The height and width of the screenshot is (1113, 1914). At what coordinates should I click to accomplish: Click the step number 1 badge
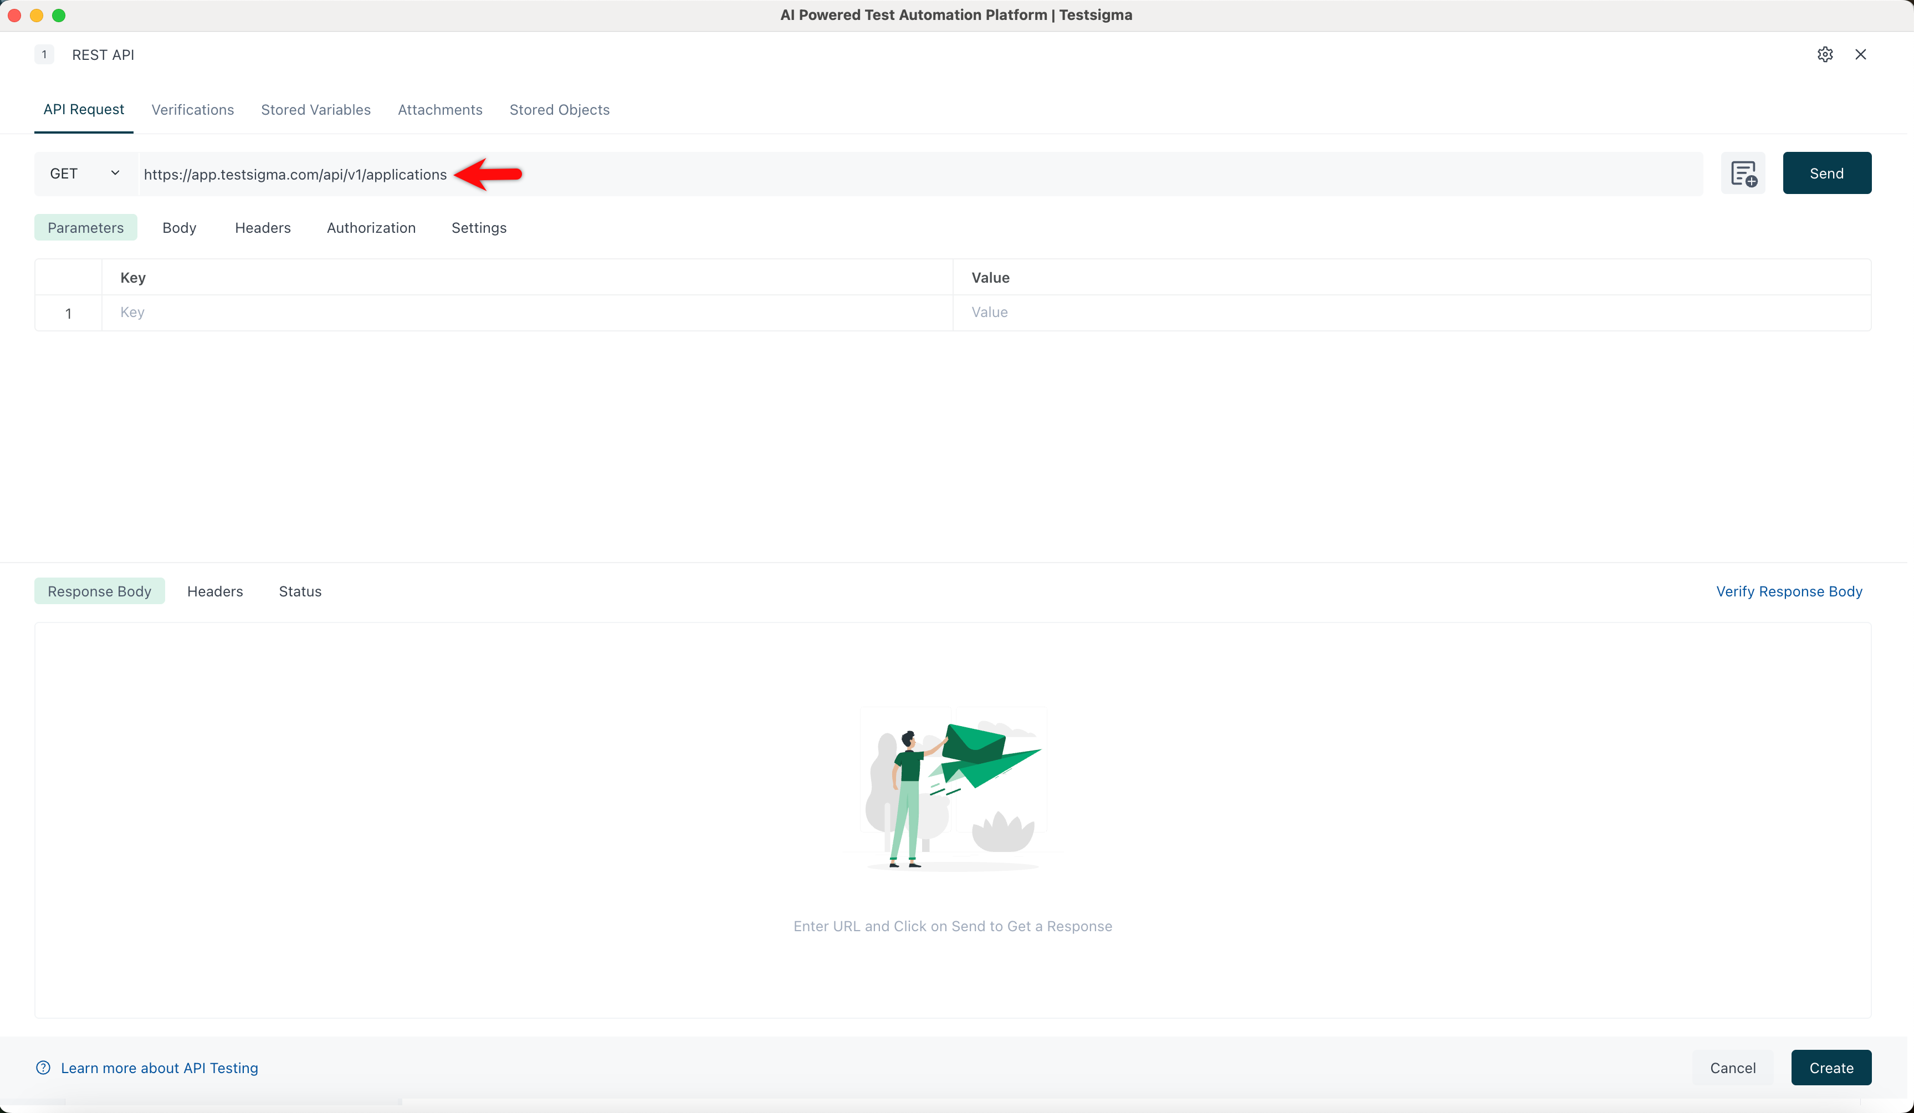44,54
